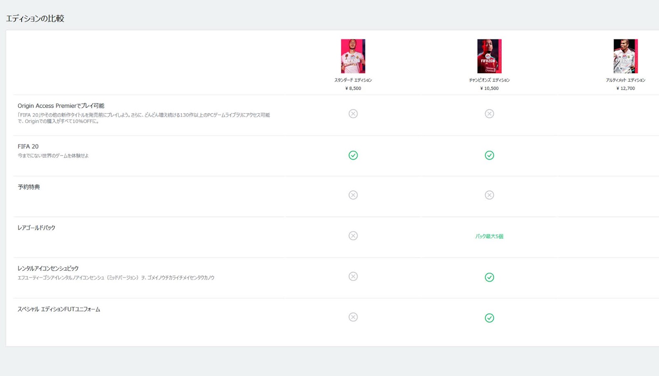Click Standard Edition X icon in レアゴールドパック row

coord(353,236)
